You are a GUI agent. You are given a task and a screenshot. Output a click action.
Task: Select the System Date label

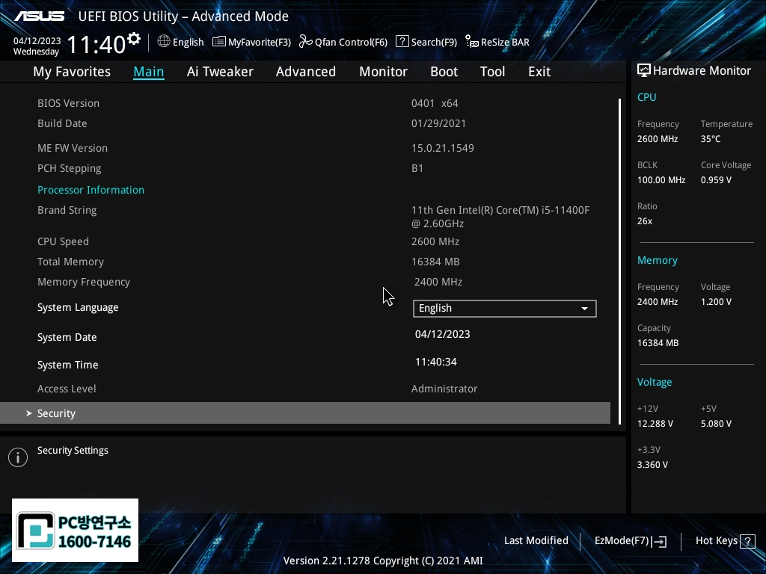click(x=67, y=337)
